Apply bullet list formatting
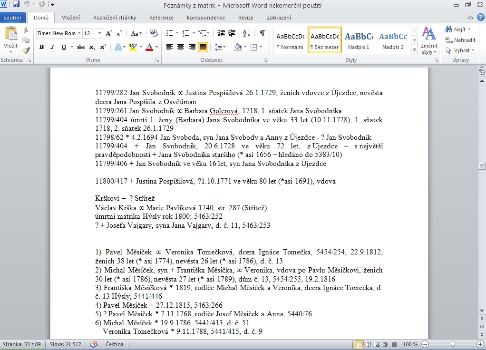Viewport: 486px width, 350px height. click(169, 33)
